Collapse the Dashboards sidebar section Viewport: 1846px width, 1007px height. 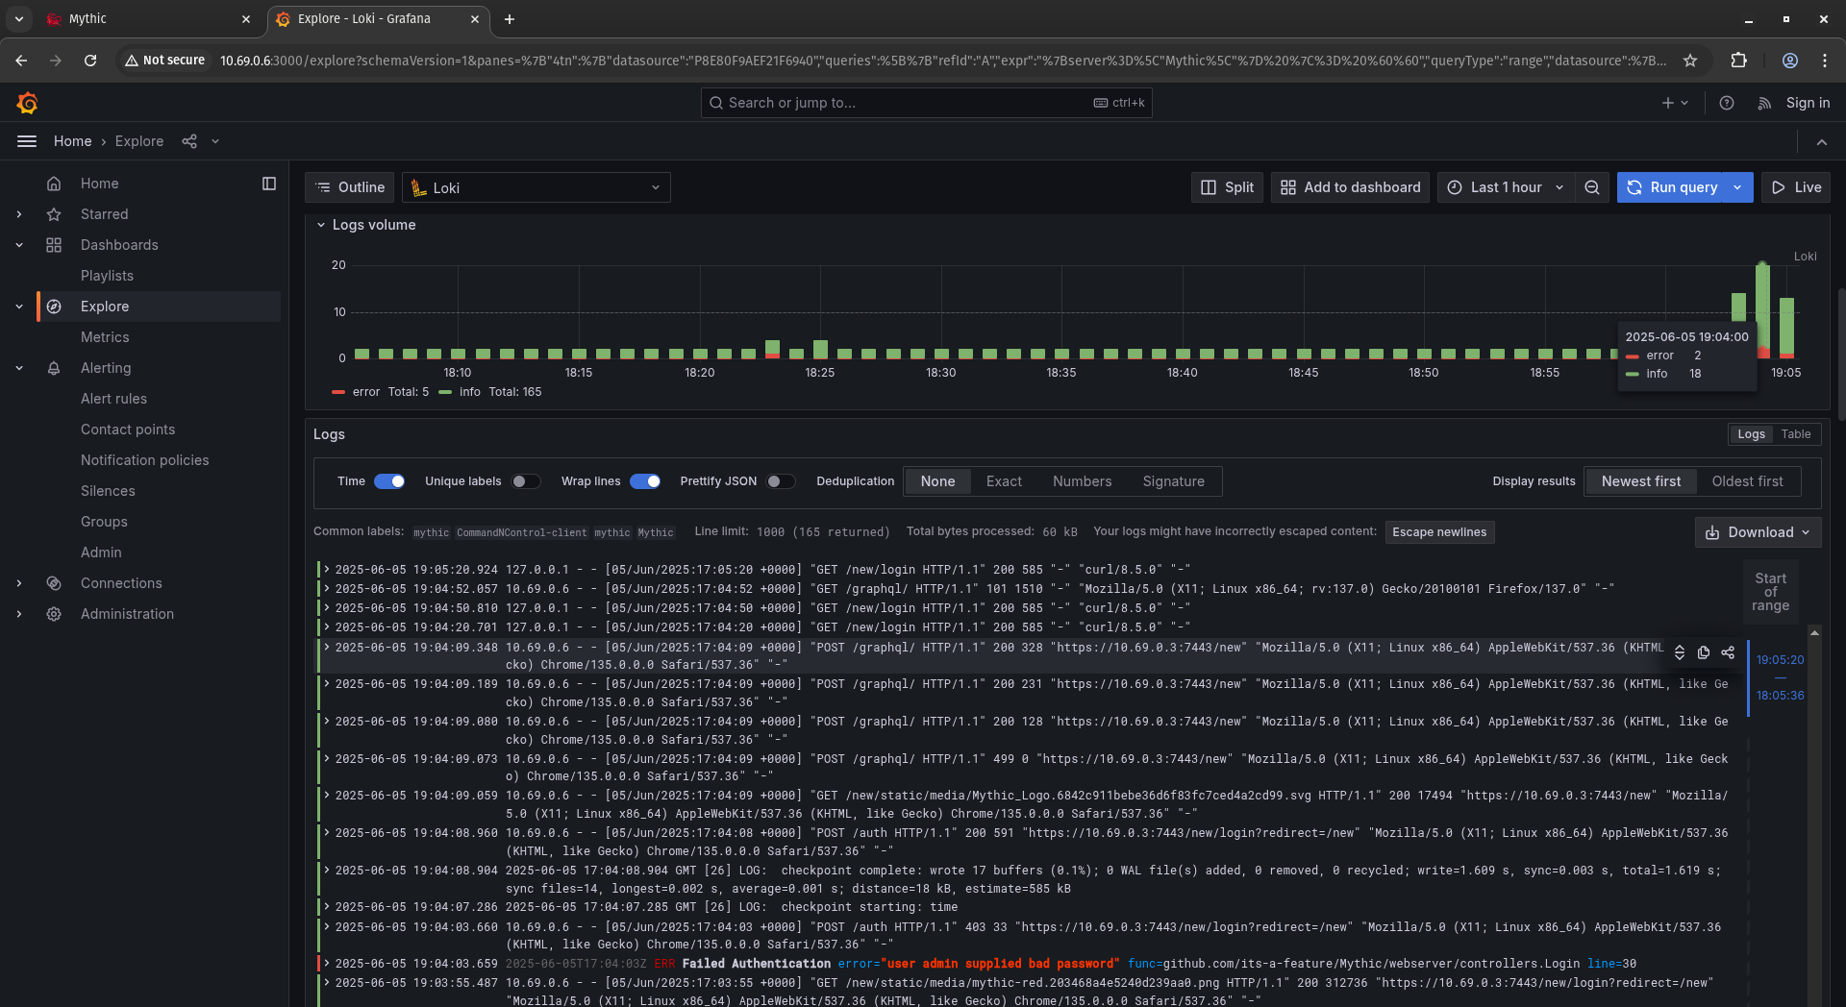(x=19, y=245)
